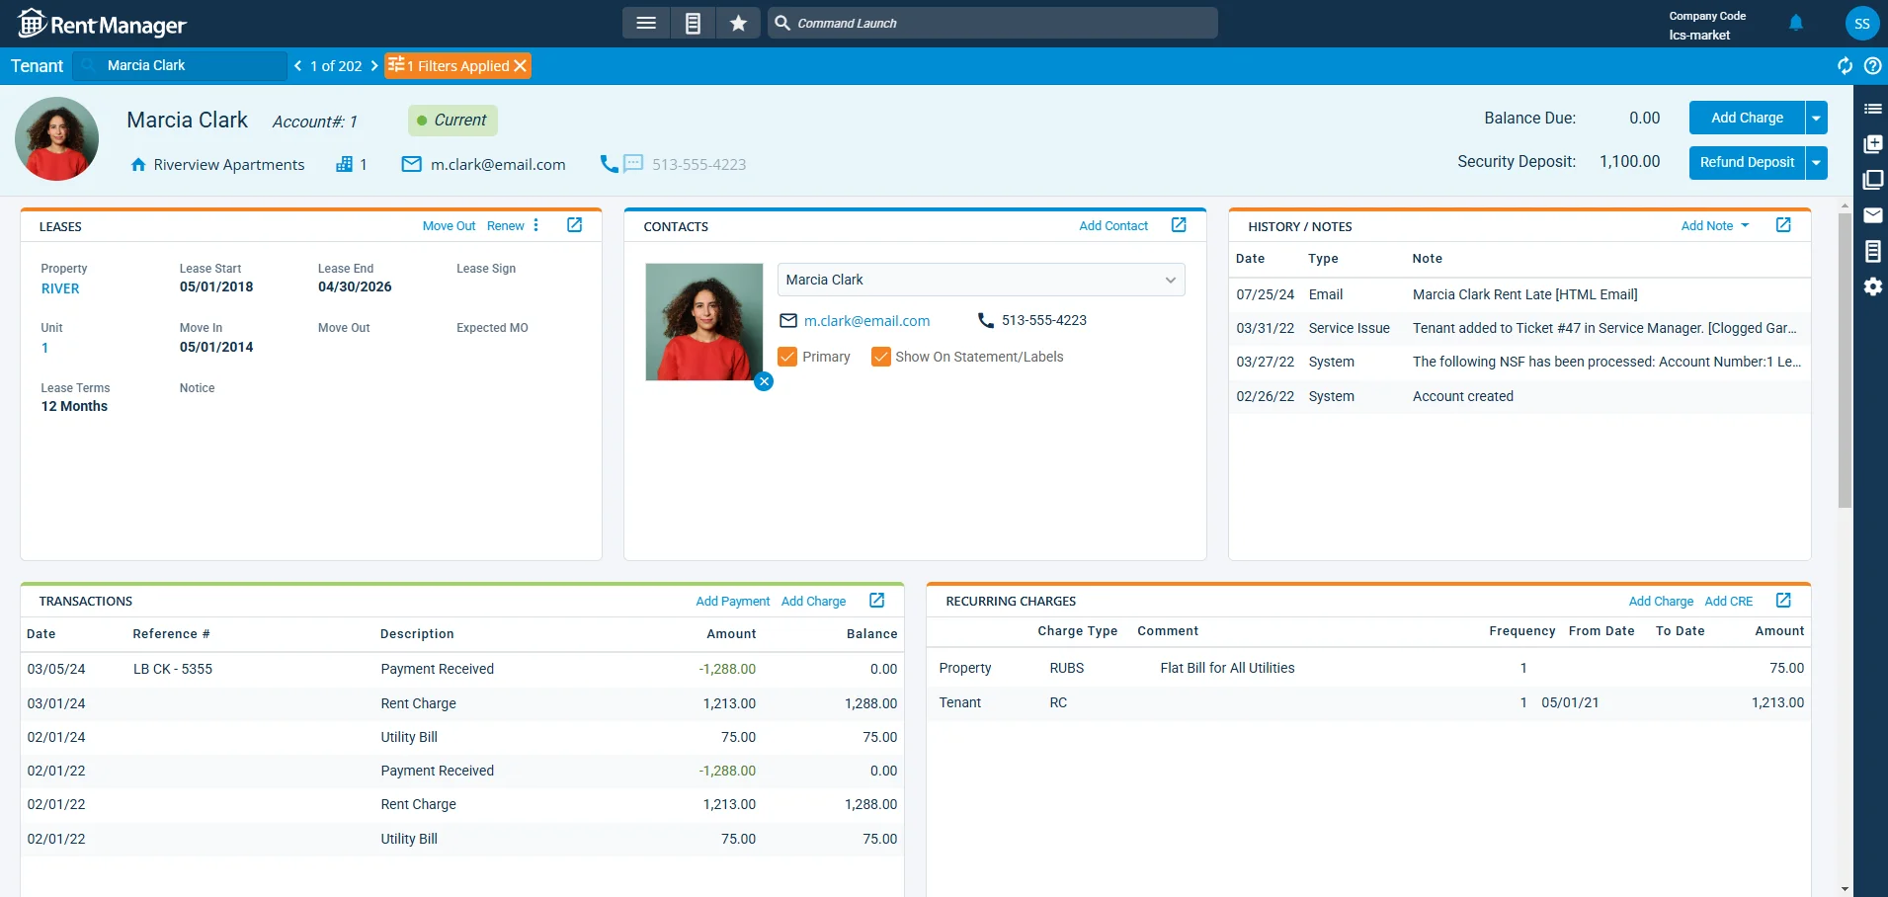The image size is (1888, 897).
Task: Click Add Payment in the Transactions panel
Action: pyautogui.click(x=732, y=600)
